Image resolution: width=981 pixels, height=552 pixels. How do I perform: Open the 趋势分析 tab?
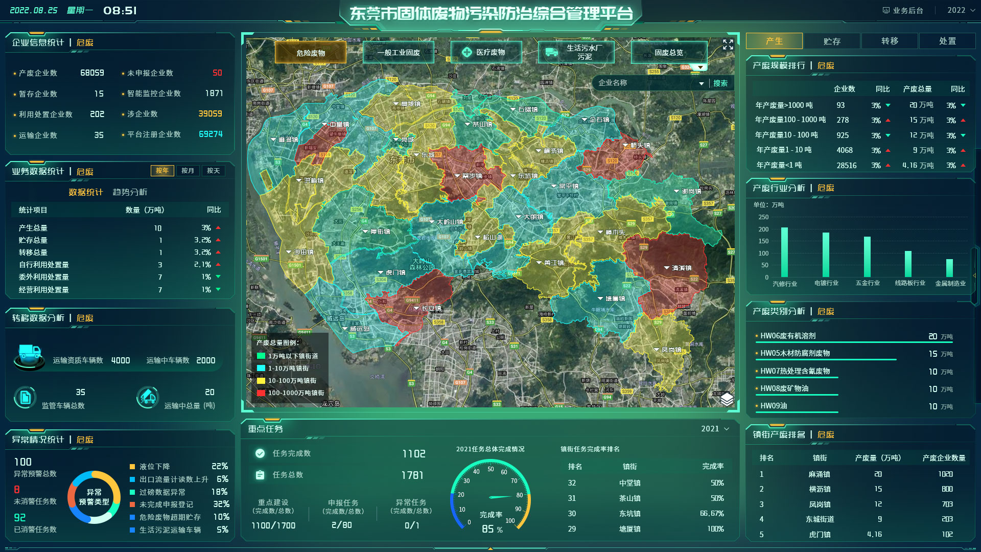pyautogui.click(x=130, y=192)
